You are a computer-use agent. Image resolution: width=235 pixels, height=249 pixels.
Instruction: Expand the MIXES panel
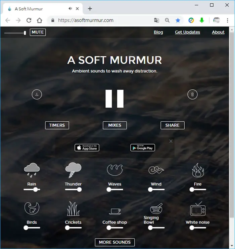(x=115, y=125)
